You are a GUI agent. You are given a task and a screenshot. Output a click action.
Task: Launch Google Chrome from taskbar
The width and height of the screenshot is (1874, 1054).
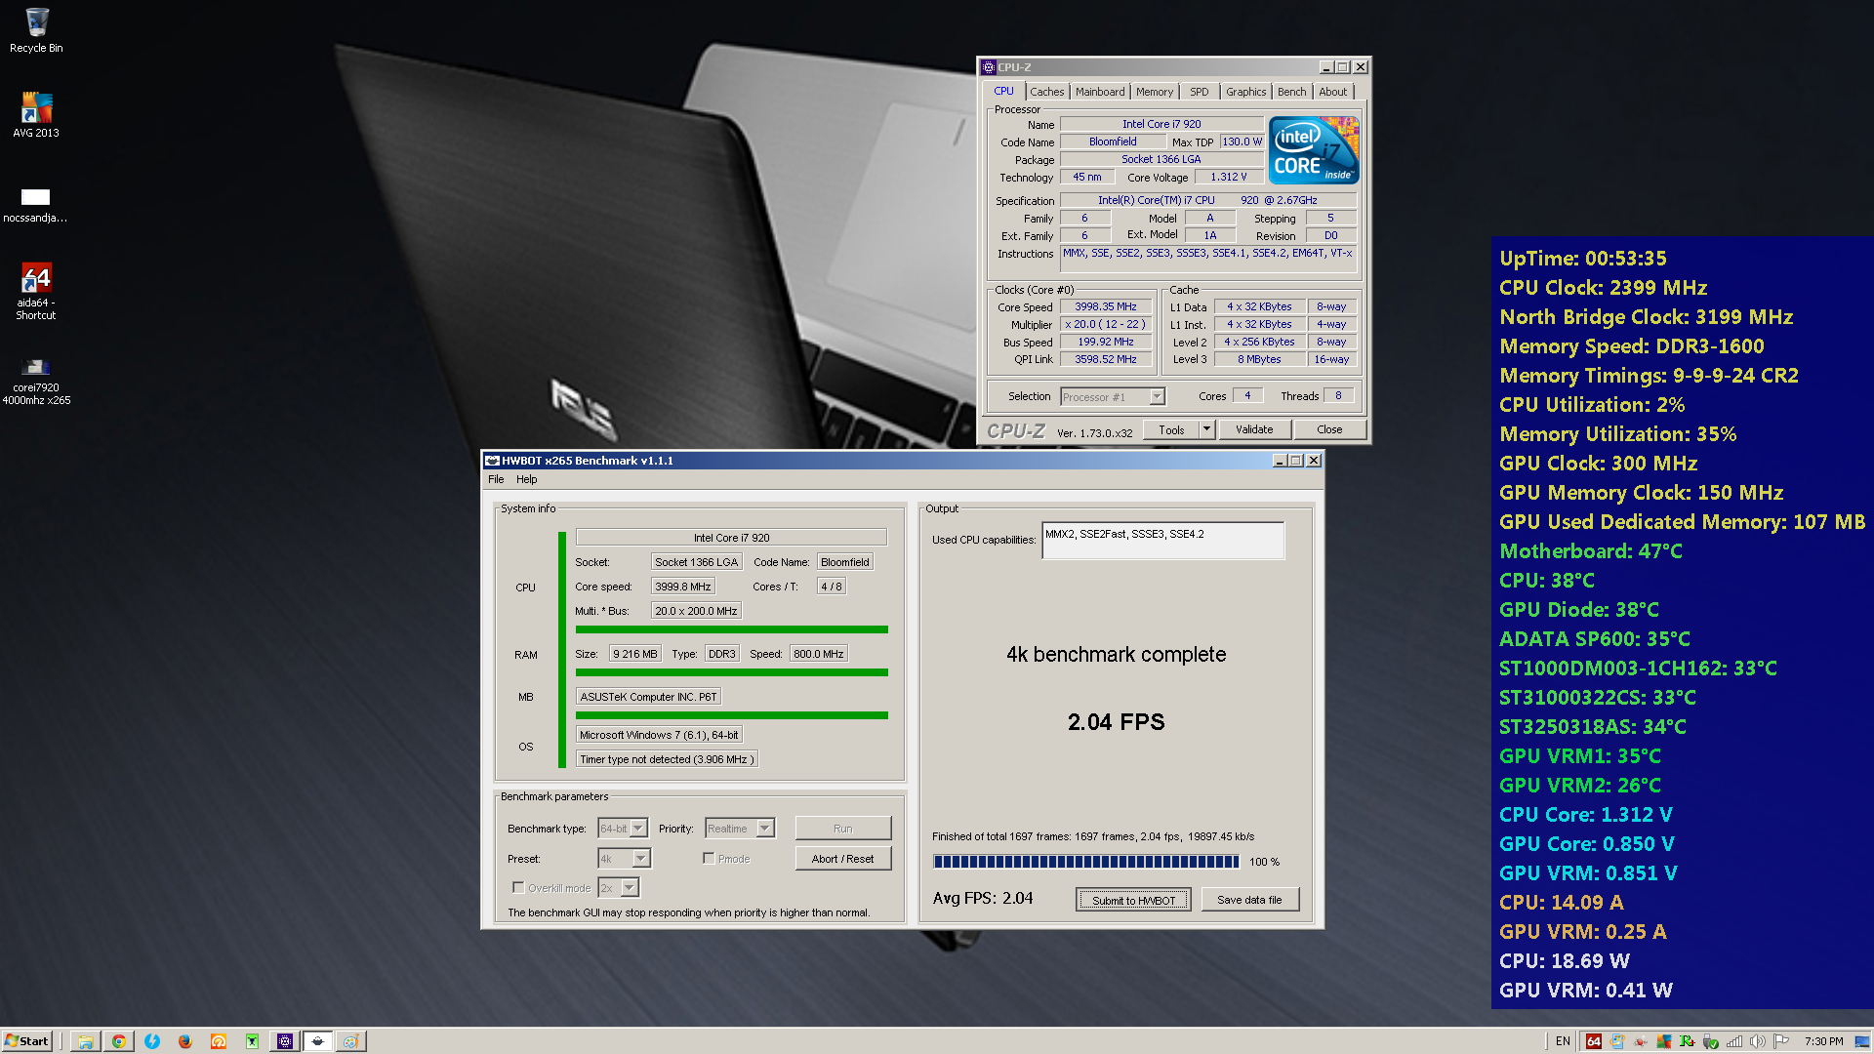pyautogui.click(x=119, y=1041)
